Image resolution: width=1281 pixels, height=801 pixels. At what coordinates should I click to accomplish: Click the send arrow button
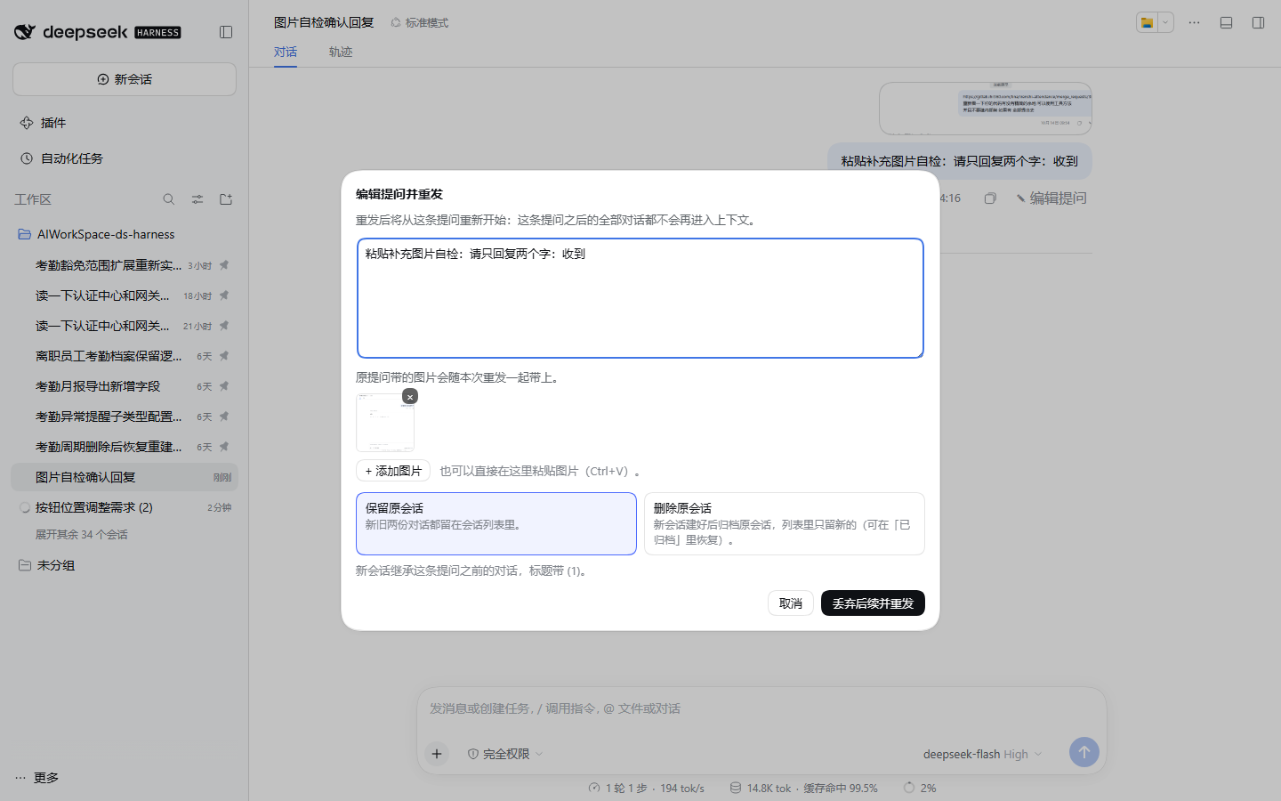(1084, 753)
